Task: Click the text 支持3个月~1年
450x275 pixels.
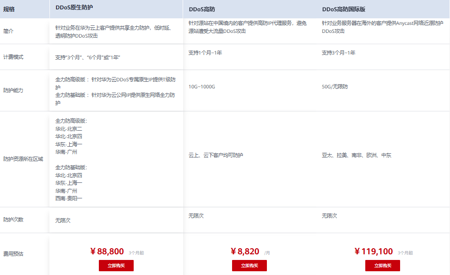Action: point(338,53)
